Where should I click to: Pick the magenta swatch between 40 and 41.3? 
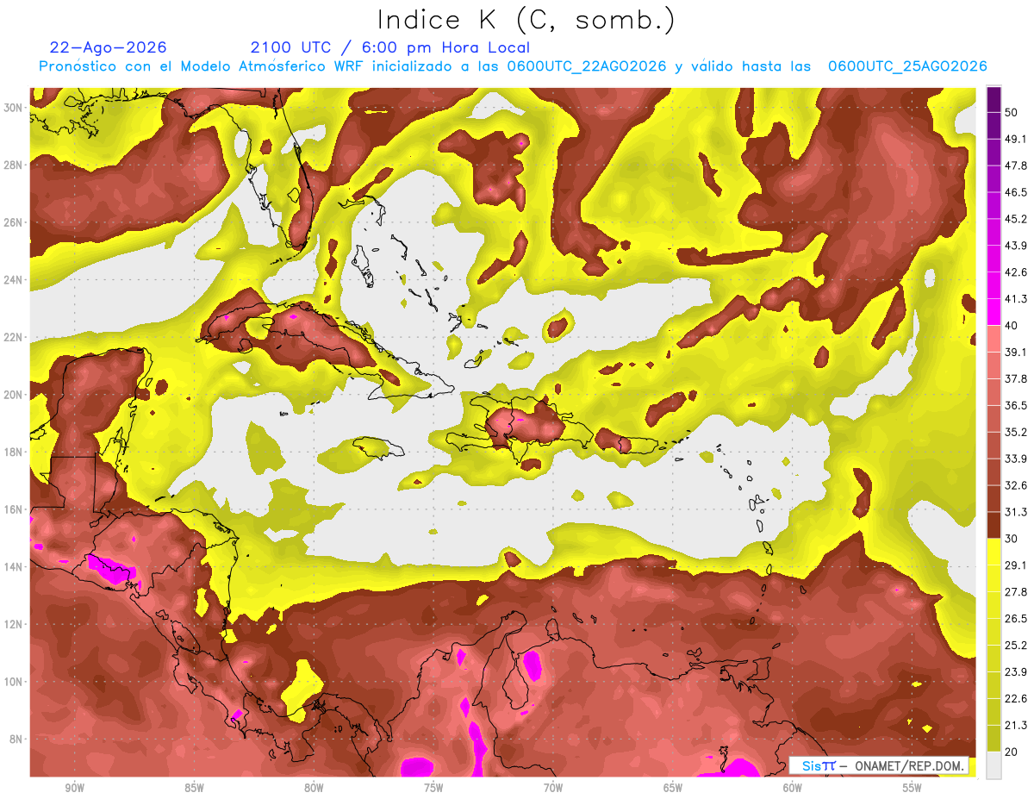994,312
